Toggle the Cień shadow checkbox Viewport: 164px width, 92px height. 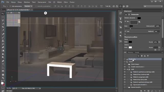[x=125, y=31]
